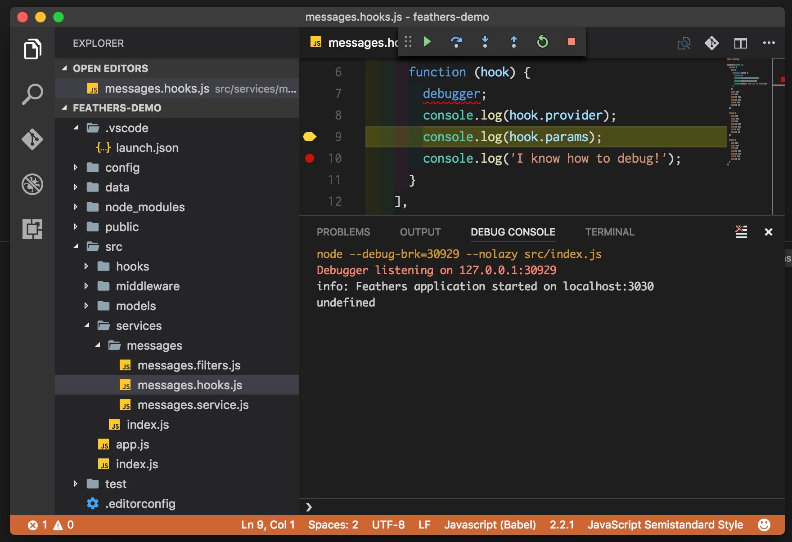Collapse the src folder
792x542 pixels.
point(76,246)
